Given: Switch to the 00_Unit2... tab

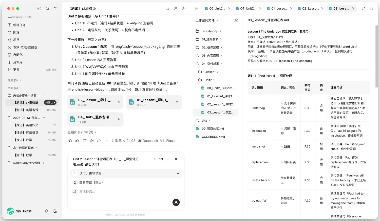Looking at the screenshot, I should point(215,8).
